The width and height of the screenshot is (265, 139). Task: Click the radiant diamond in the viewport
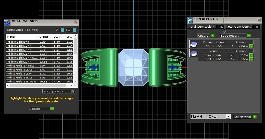(x=133, y=67)
